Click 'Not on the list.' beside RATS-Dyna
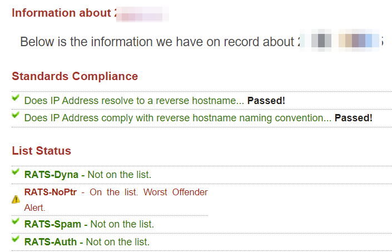This screenshot has height=252, width=392. point(120,175)
